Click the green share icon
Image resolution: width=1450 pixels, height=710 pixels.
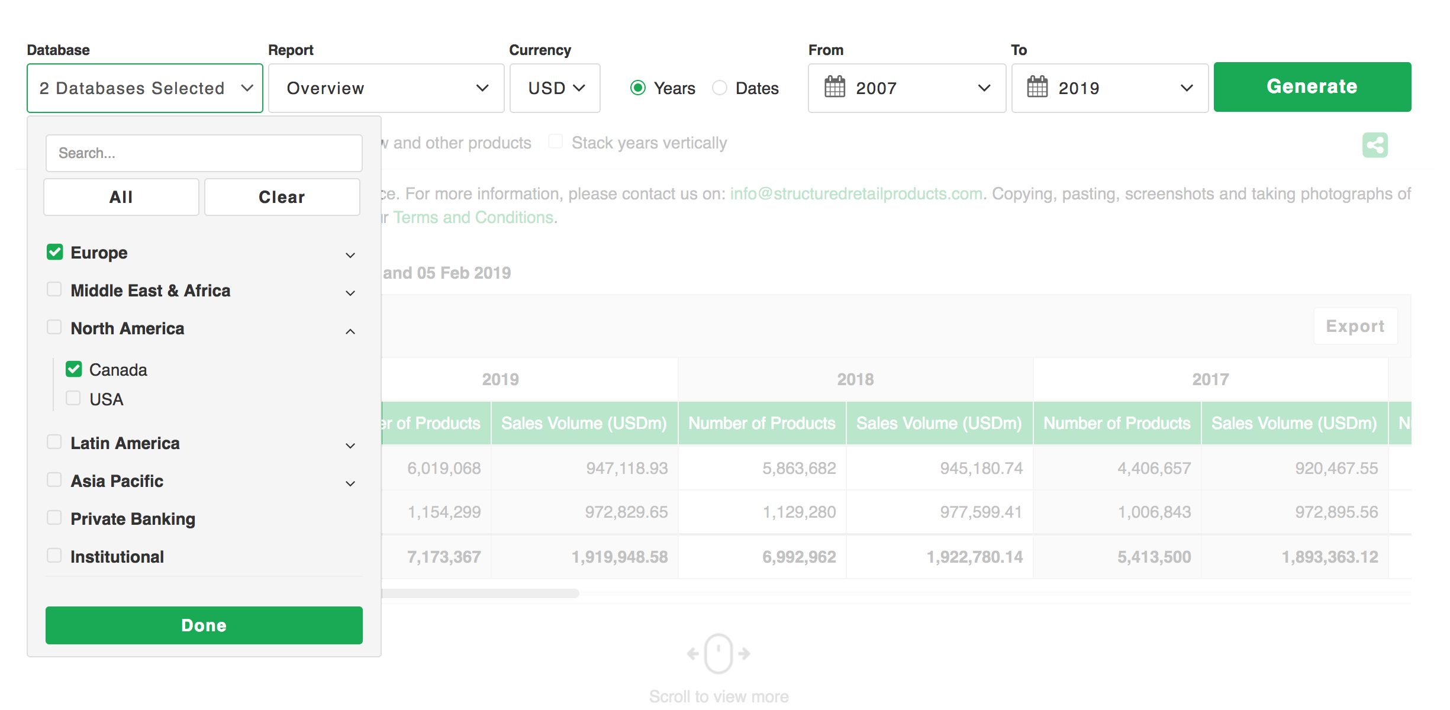(x=1375, y=145)
